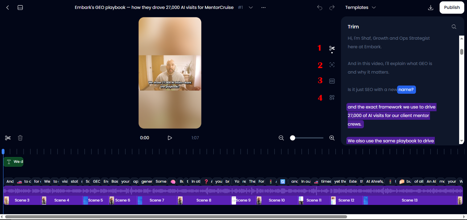
Task: Click the horizontal timeline scrollbar
Action: click(176, 217)
